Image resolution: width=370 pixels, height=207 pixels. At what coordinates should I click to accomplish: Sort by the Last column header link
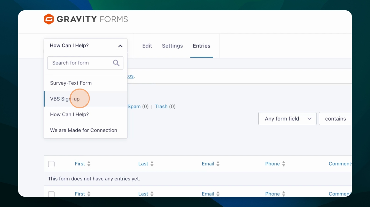pyautogui.click(x=143, y=164)
